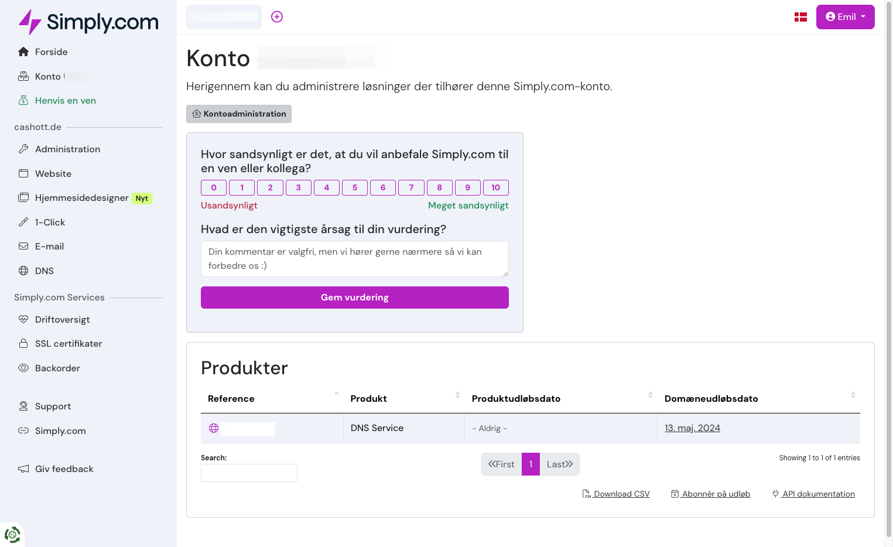This screenshot has width=893, height=547.
Task: Open API dokumentation link
Action: pos(813,494)
